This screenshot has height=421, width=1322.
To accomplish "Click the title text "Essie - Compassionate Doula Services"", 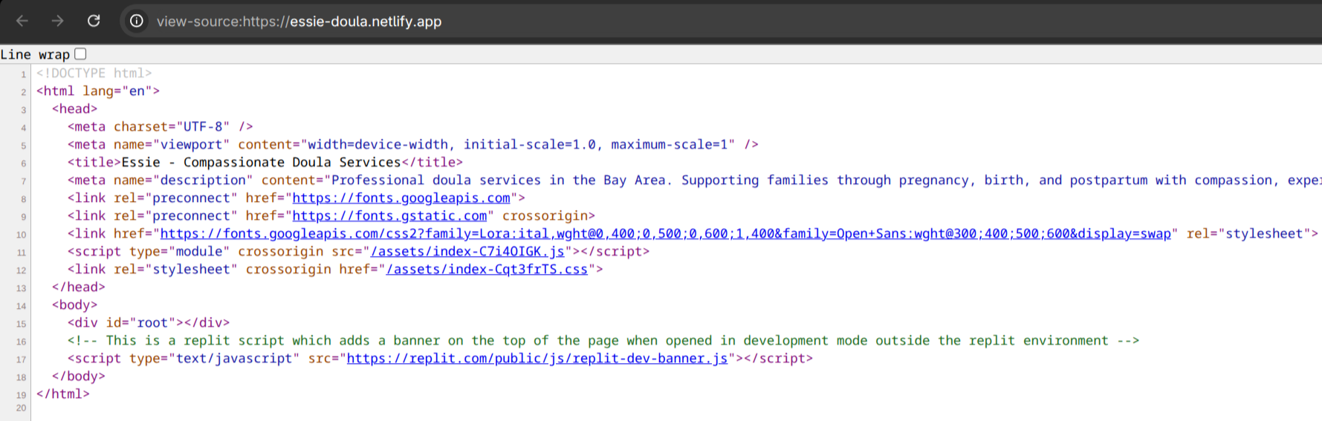I will tap(262, 163).
